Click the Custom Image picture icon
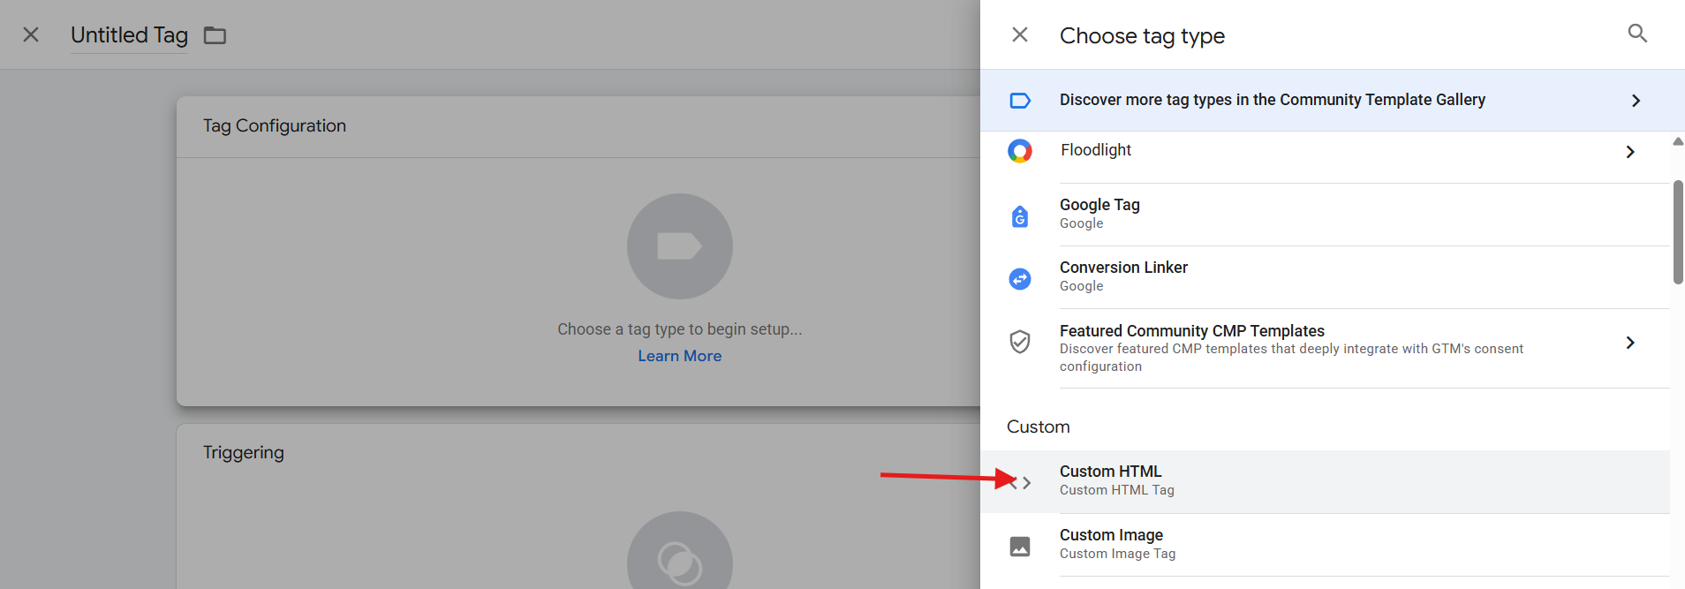 pyautogui.click(x=1020, y=547)
